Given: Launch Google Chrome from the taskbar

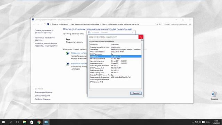Looking at the screenshot, I should click(39, 122).
